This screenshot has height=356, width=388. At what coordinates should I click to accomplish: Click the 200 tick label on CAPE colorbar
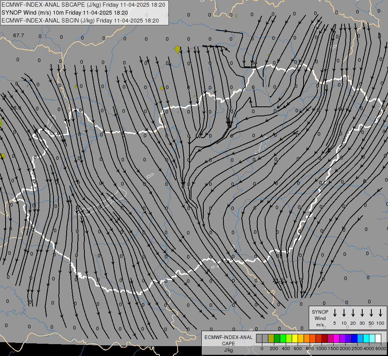274,348
